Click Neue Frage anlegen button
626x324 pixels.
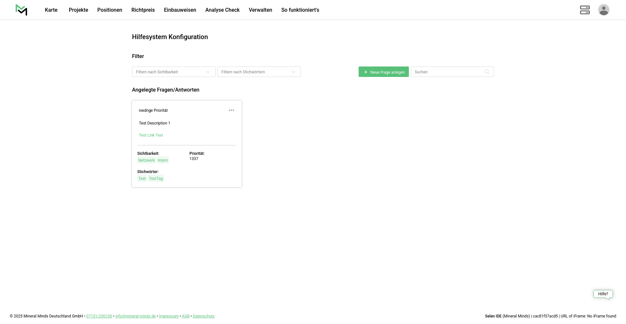point(383,72)
